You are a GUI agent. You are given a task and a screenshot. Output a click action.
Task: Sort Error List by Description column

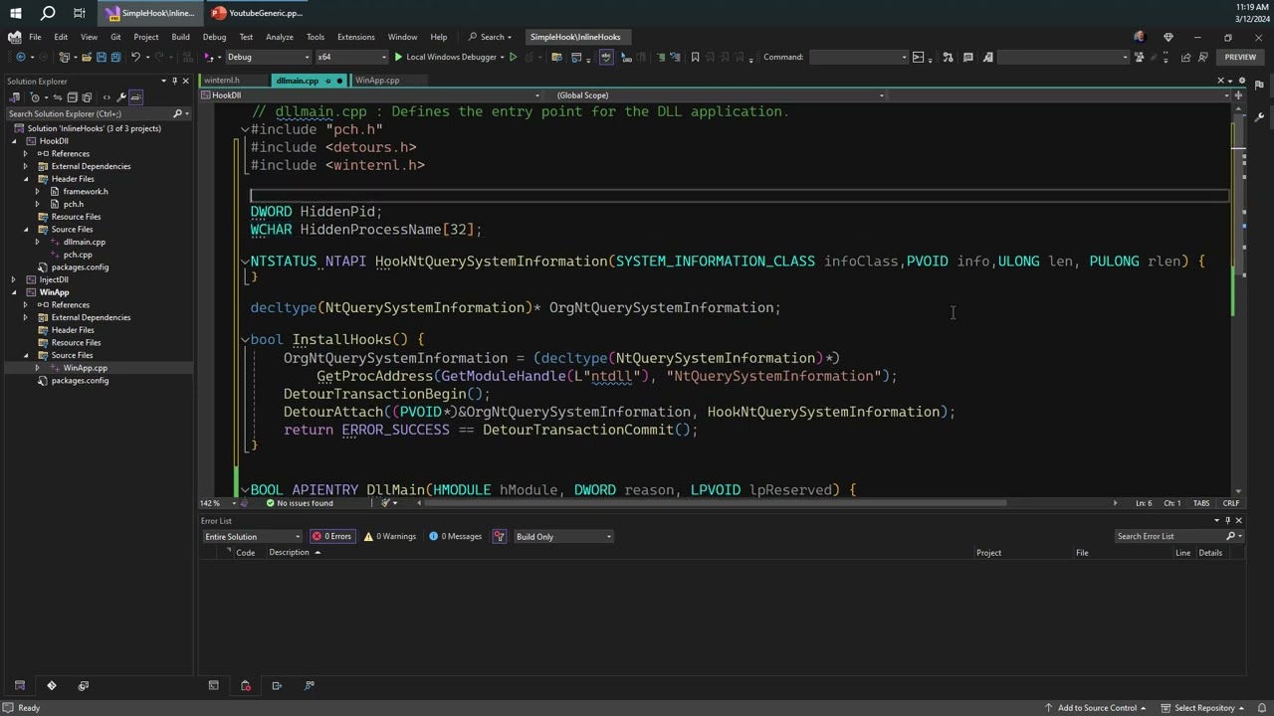(x=289, y=553)
